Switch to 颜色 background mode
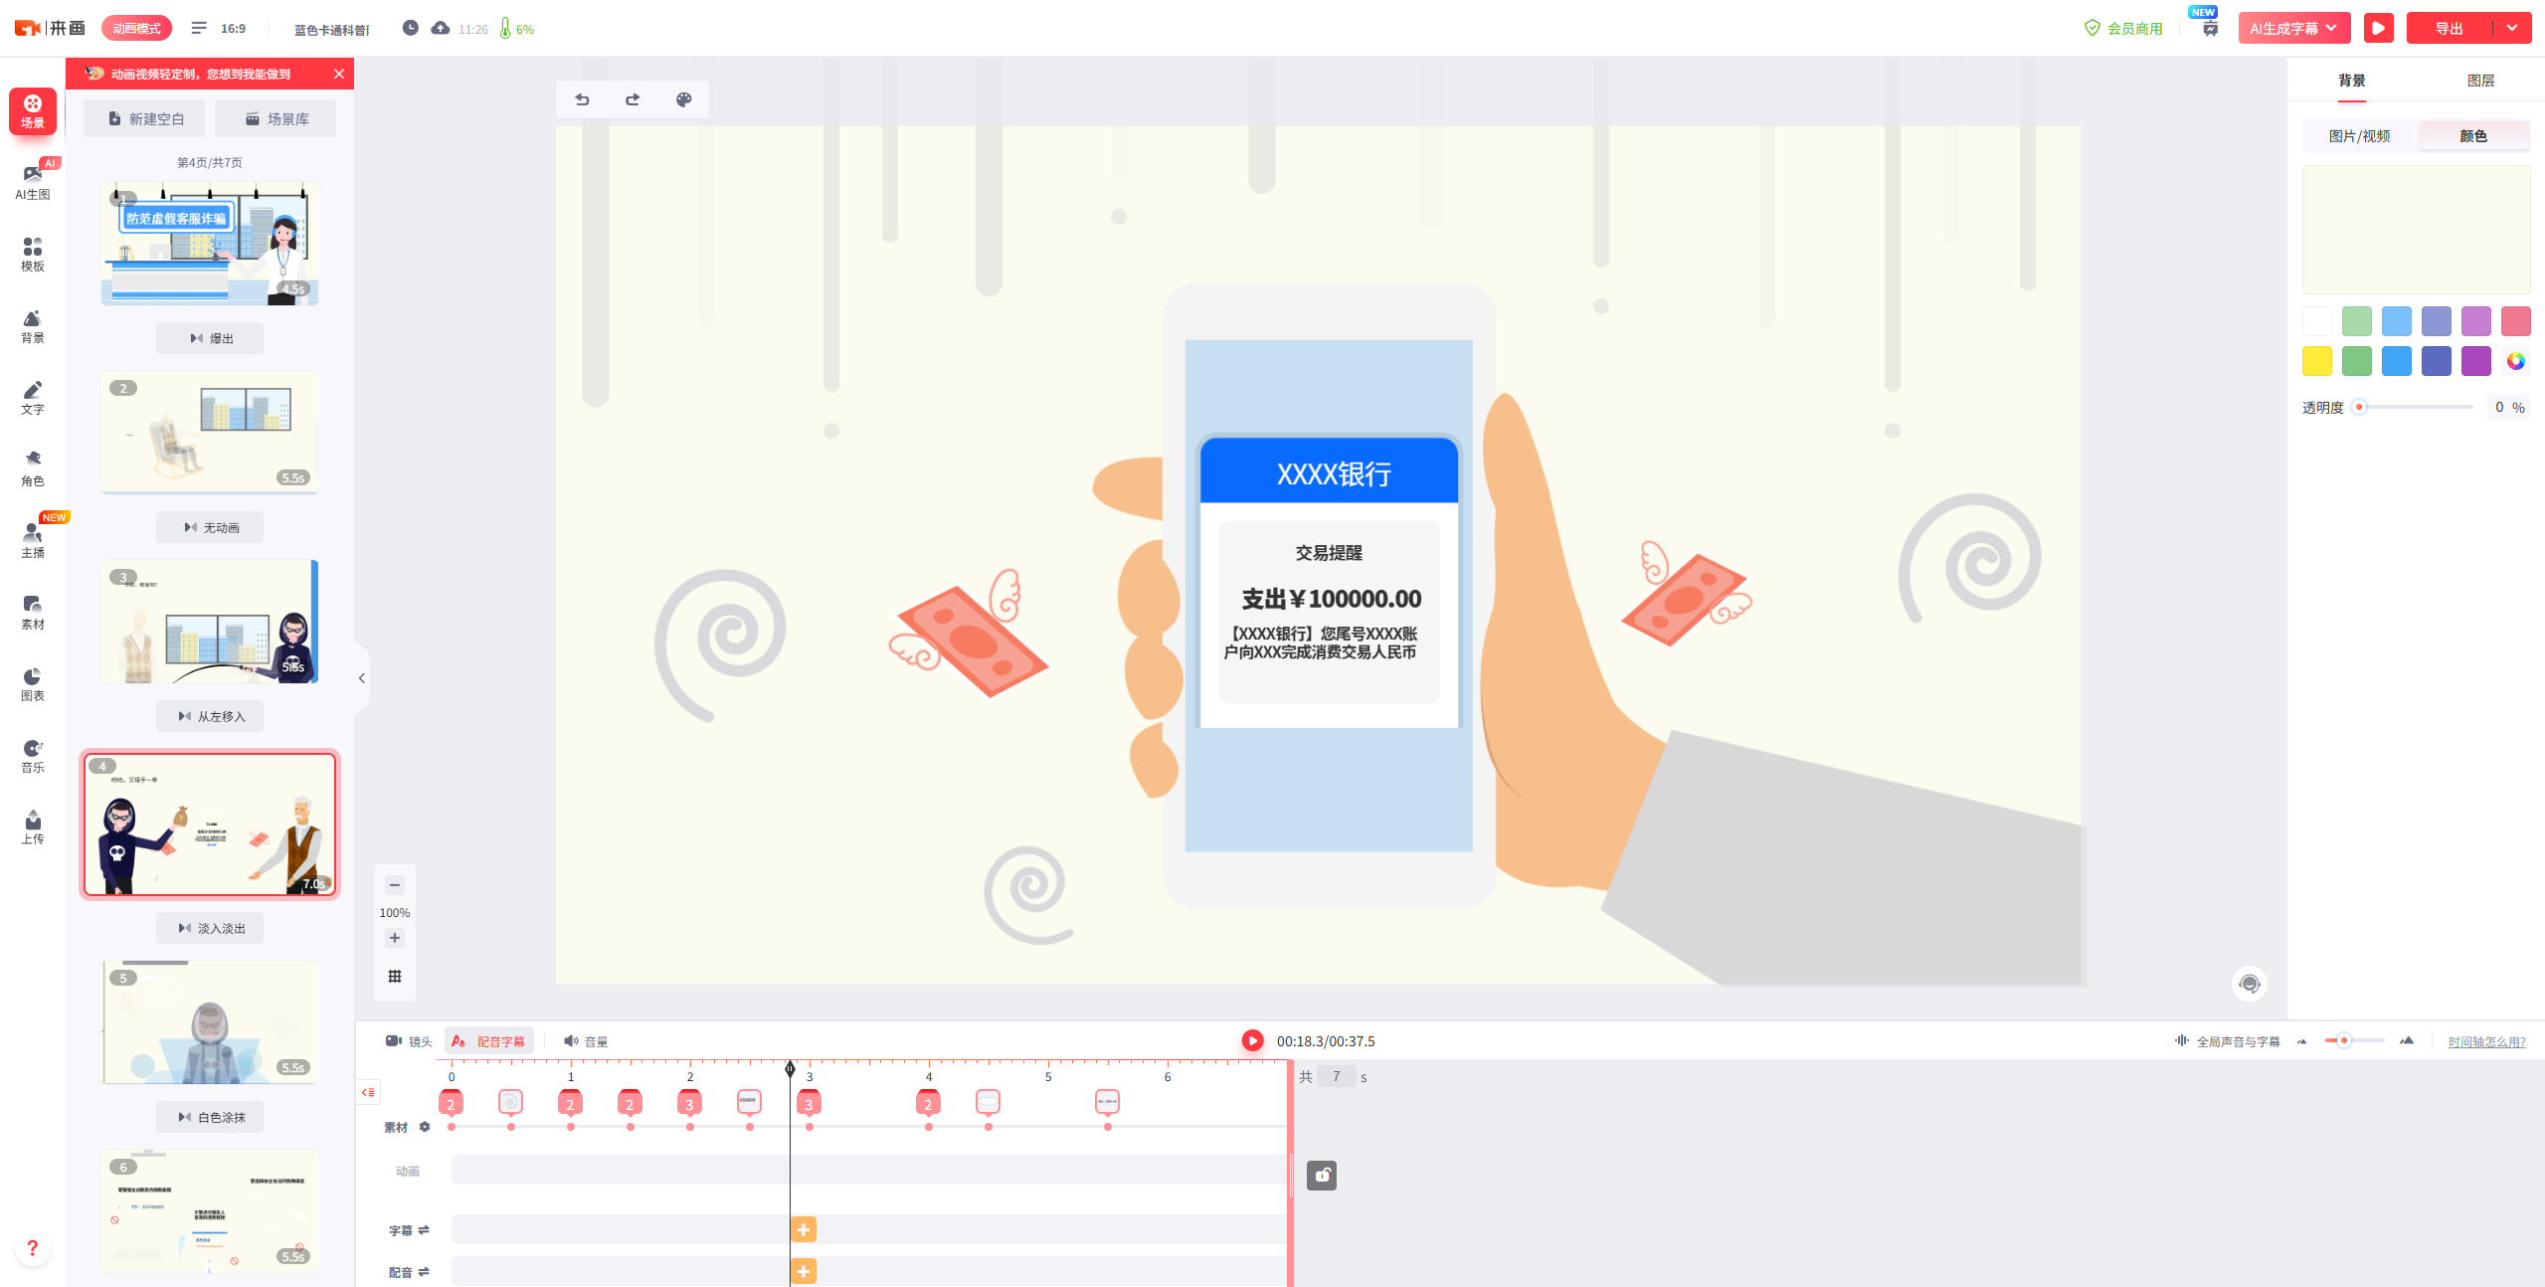The width and height of the screenshot is (2545, 1287). pos(2473,136)
